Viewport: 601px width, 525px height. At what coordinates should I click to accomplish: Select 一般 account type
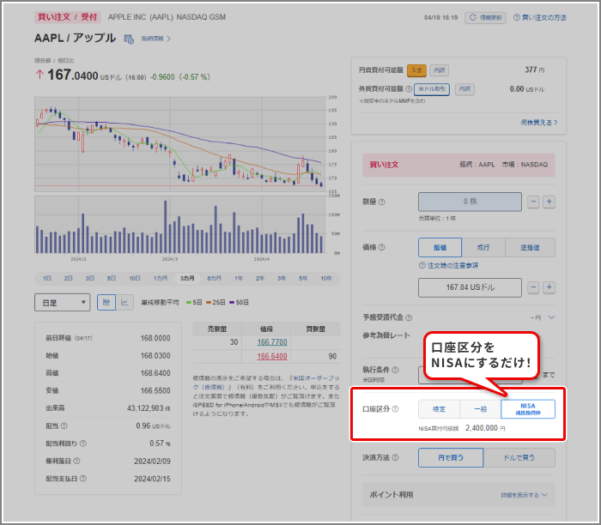480,409
